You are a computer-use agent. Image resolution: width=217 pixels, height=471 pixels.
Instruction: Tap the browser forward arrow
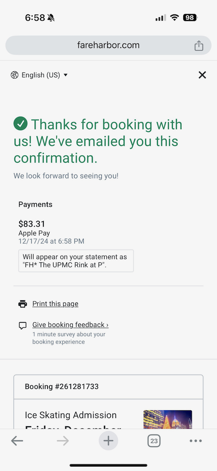pos(63,441)
